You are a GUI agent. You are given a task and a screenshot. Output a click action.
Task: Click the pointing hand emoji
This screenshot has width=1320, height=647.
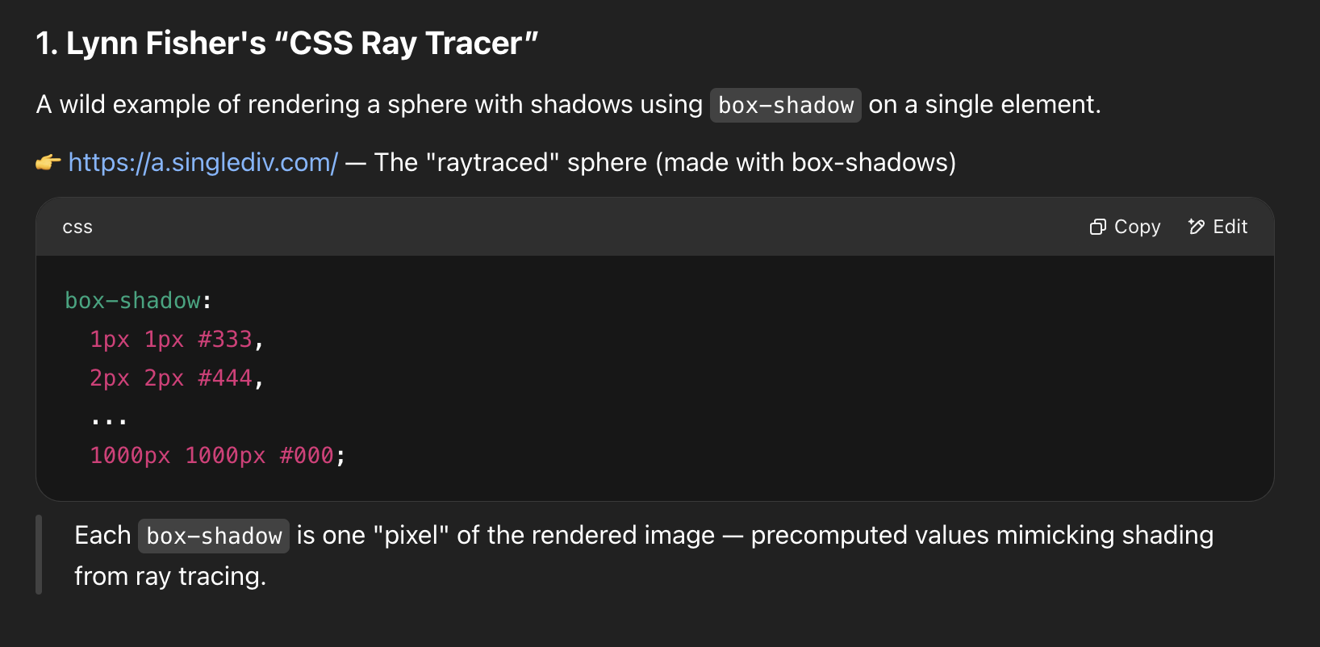tap(48, 163)
